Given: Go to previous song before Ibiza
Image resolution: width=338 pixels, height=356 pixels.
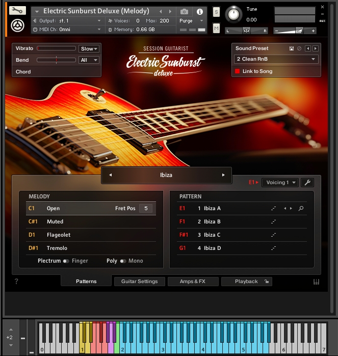Looking at the screenshot, I should pos(111,175).
